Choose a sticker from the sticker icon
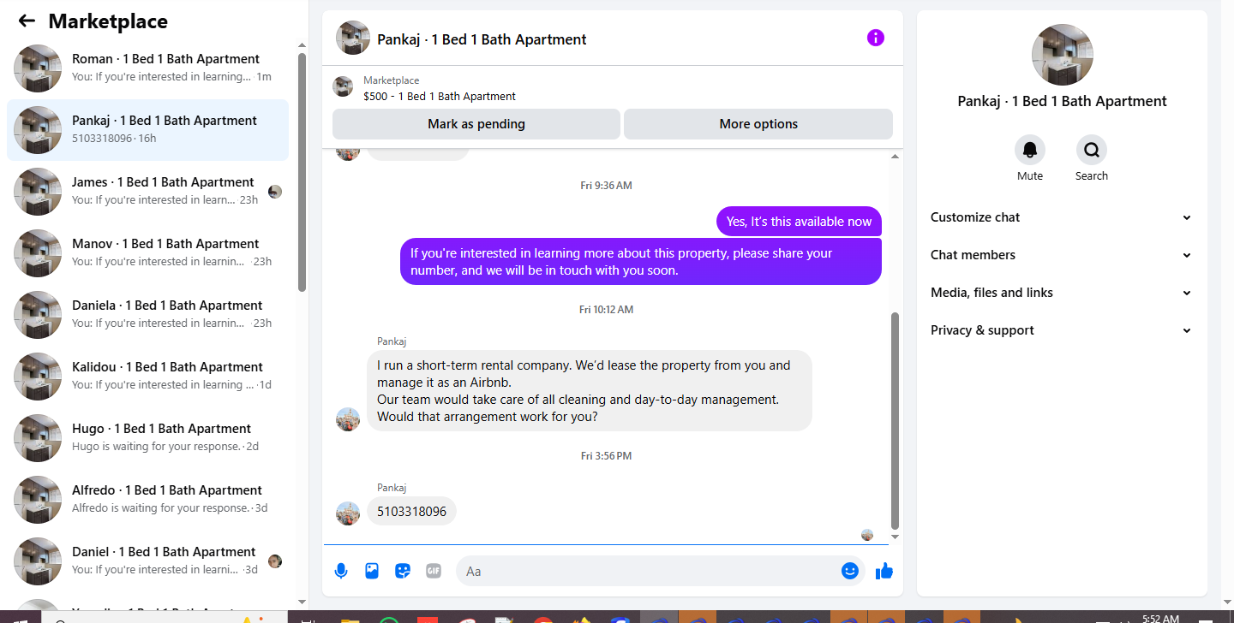 403,571
